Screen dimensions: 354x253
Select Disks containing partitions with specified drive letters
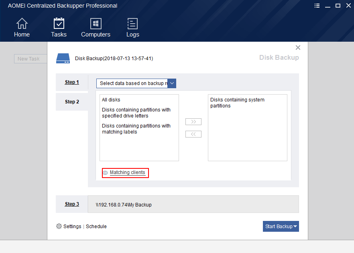136,113
